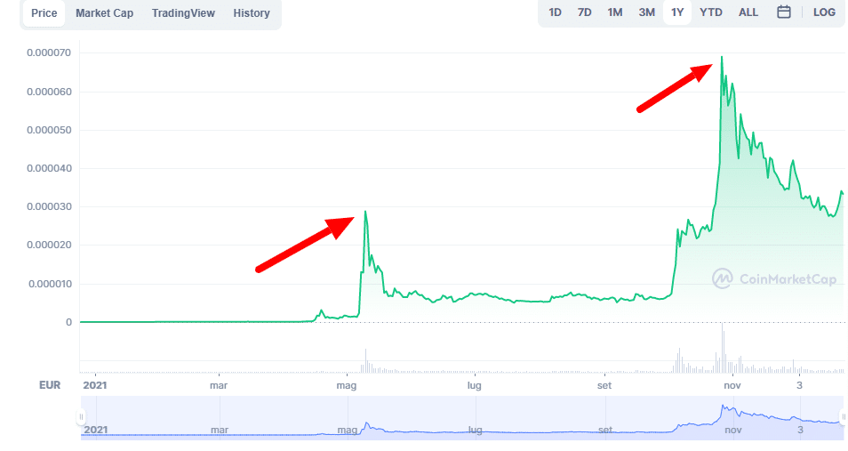Click the EUR currency label
Screen dimensions: 848x451
click(50, 385)
